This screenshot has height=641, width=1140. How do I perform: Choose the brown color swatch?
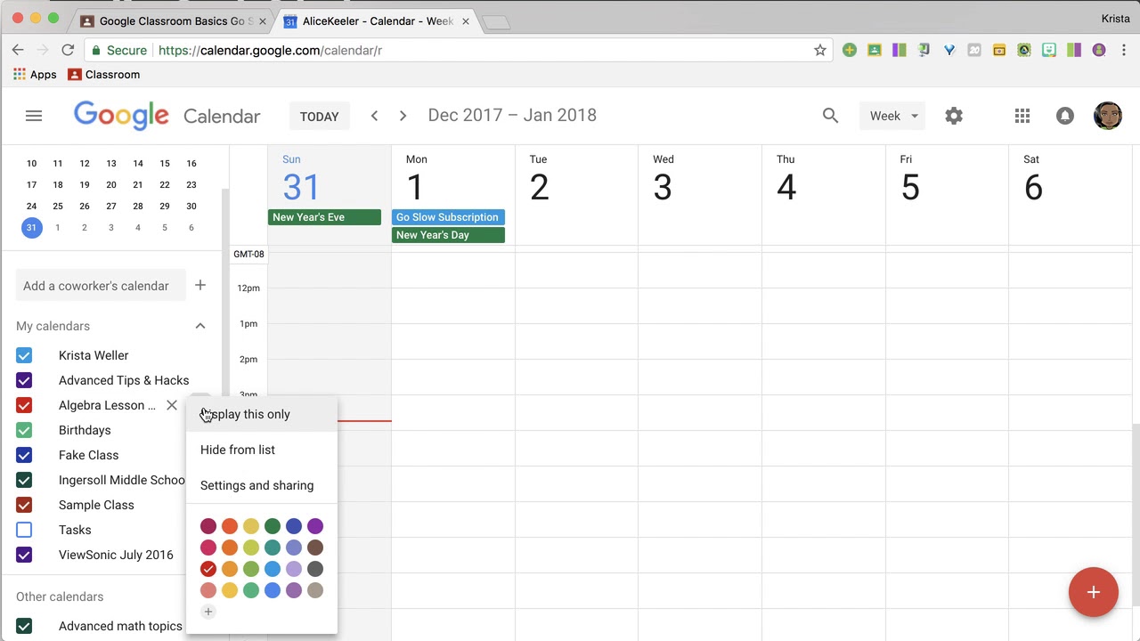click(315, 548)
